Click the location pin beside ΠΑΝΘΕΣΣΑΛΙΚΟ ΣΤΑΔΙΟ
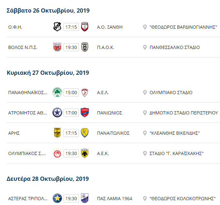 point(145,47)
